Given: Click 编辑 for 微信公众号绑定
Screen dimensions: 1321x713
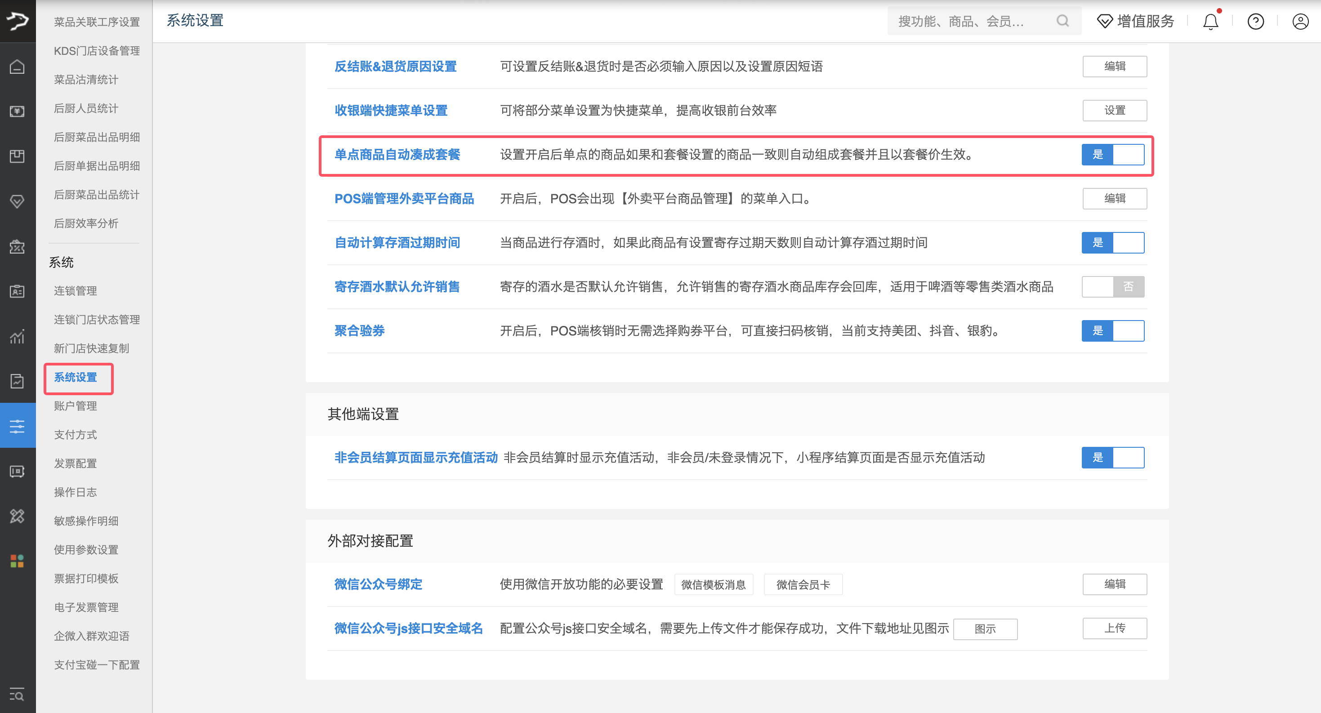Looking at the screenshot, I should (x=1115, y=584).
